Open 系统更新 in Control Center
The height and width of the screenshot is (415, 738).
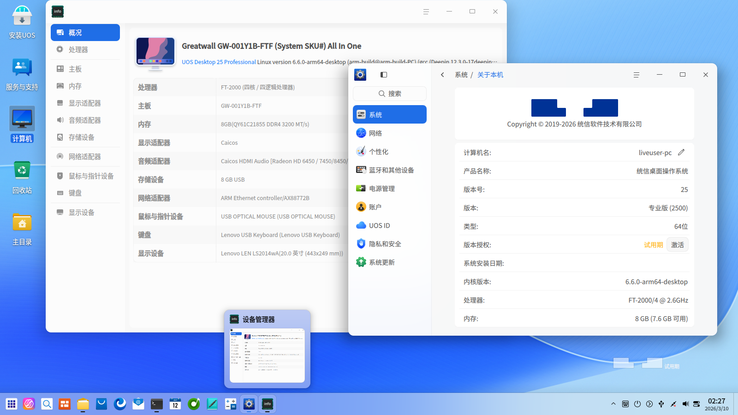click(x=390, y=262)
